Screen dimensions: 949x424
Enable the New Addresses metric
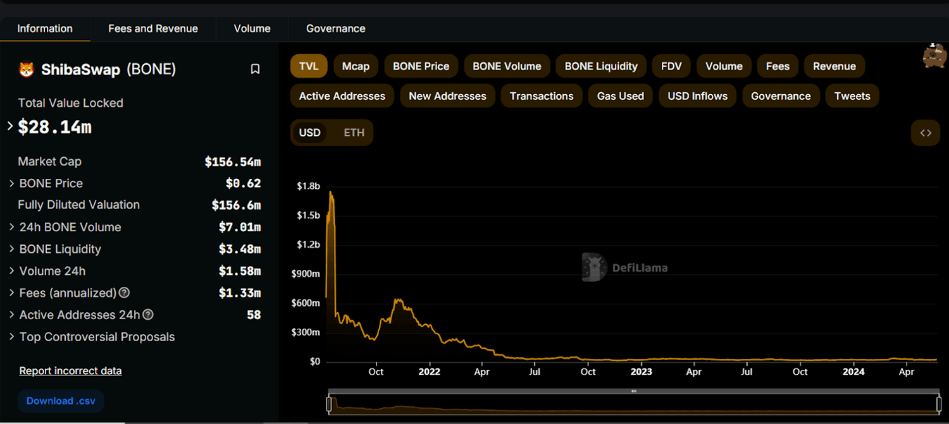447,96
